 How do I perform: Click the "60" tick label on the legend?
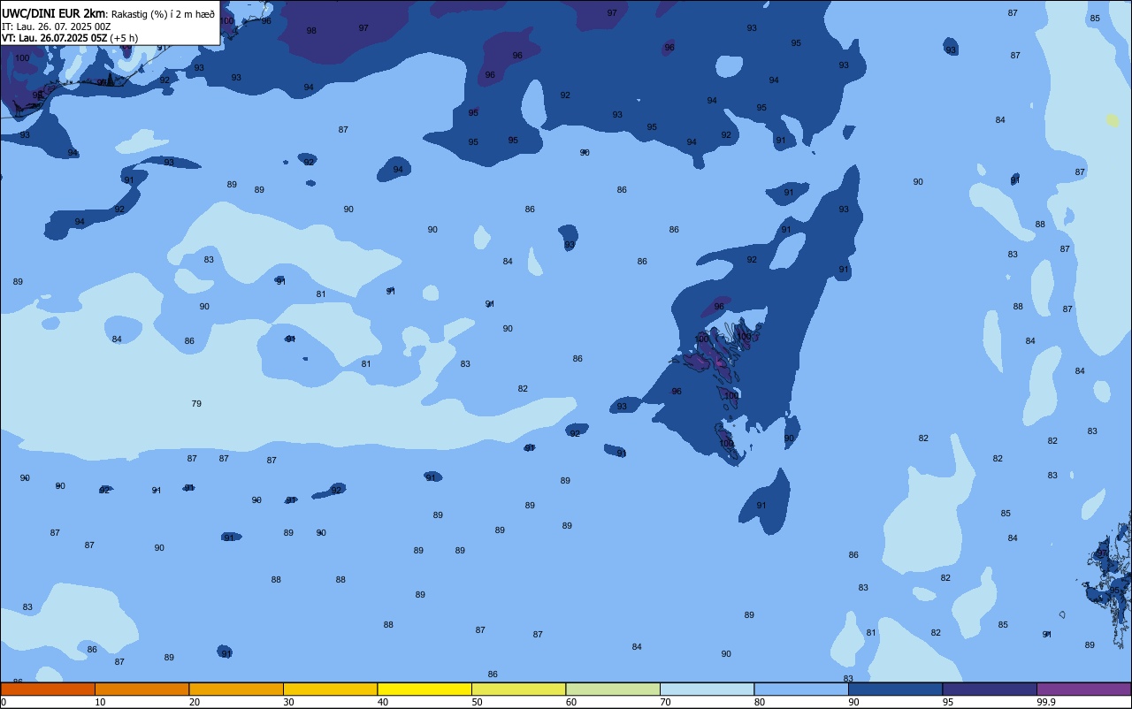pos(571,702)
